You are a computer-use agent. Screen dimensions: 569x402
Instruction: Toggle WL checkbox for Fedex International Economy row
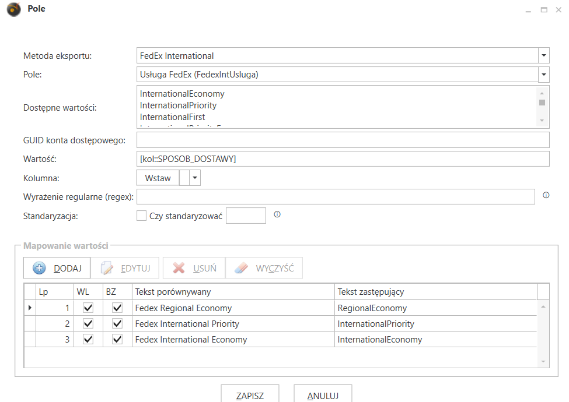88,339
